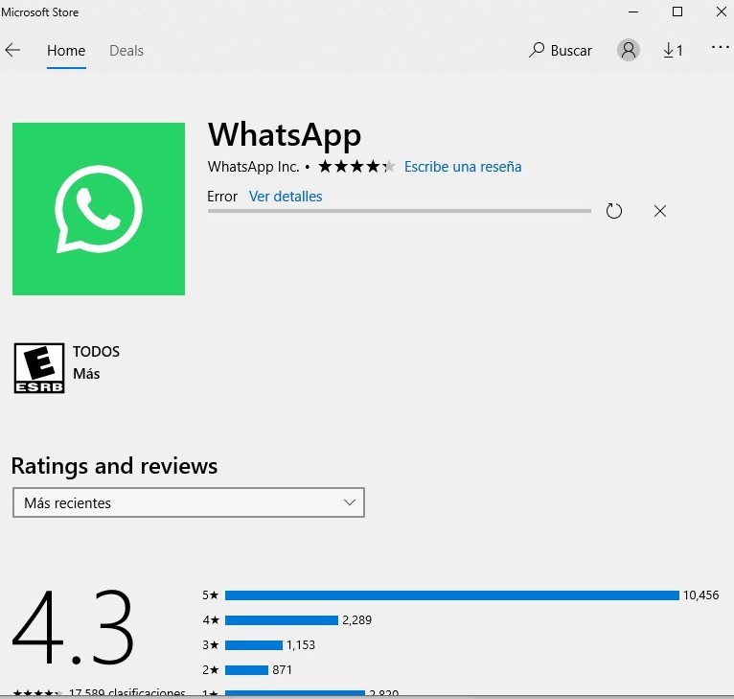The width and height of the screenshot is (734, 699).
Task: Open the user account profile icon
Action: pos(629,50)
